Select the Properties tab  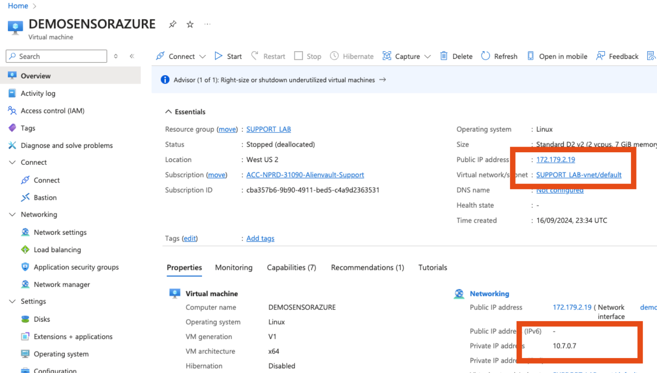pyautogui.click(x=184, y=267)
